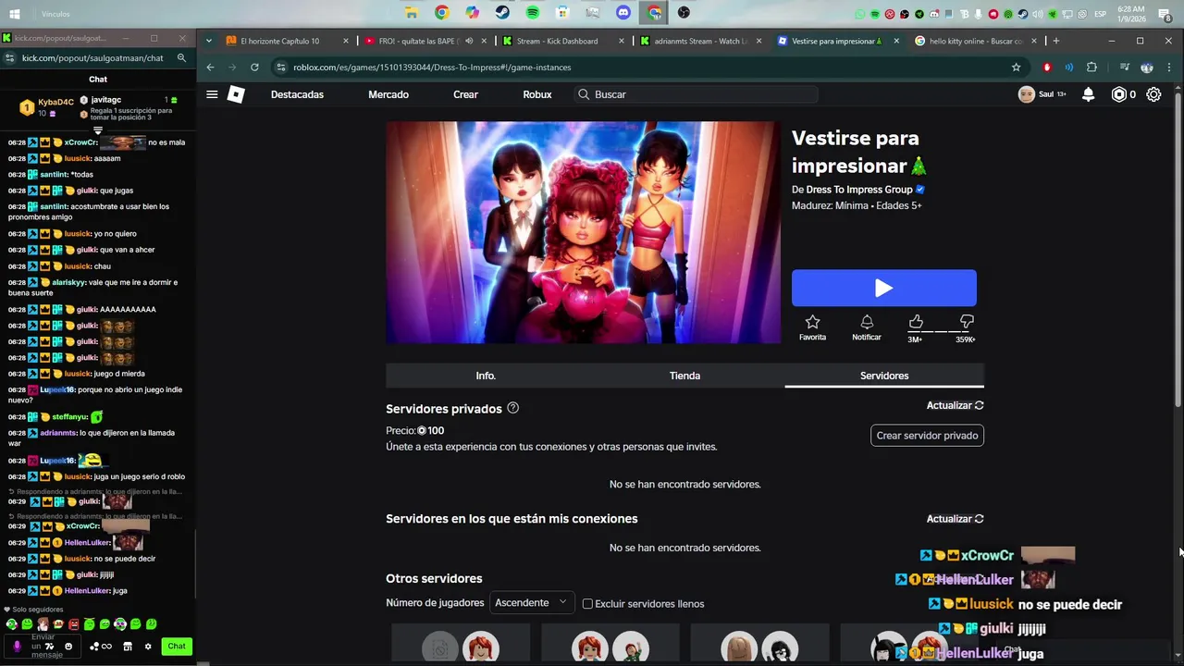Reload the Roblox page
1184x666 pixels.
(x=254, y=67)
